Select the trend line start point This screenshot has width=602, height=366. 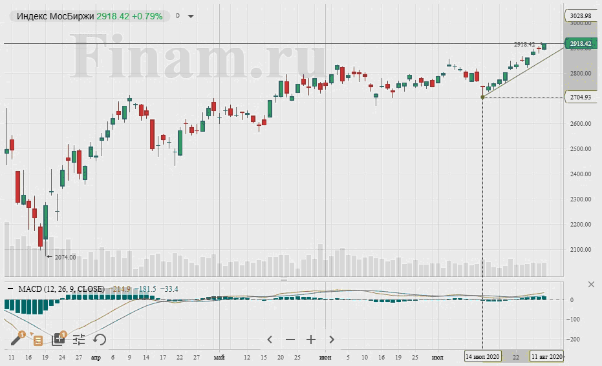point(482,97)
